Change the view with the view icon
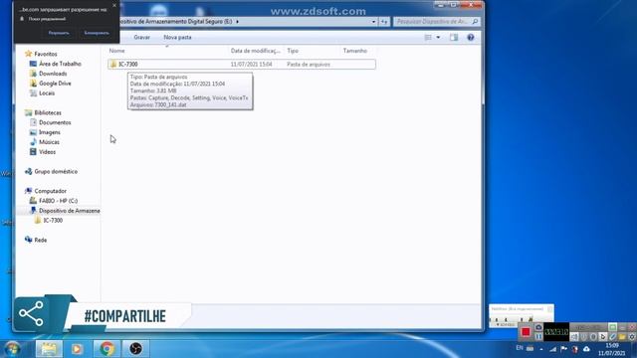637x358 pixels. [x=428, y=38]
